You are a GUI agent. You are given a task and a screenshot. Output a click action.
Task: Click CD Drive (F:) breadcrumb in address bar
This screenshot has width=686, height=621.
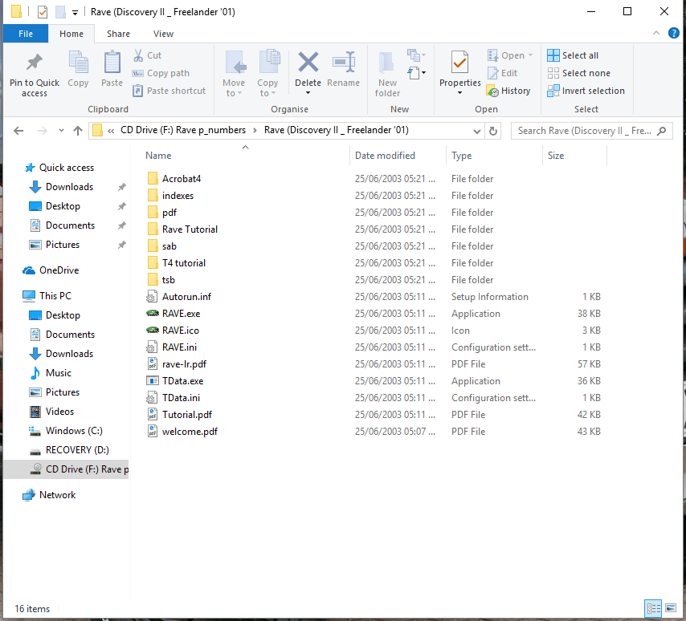click(183, 130)
